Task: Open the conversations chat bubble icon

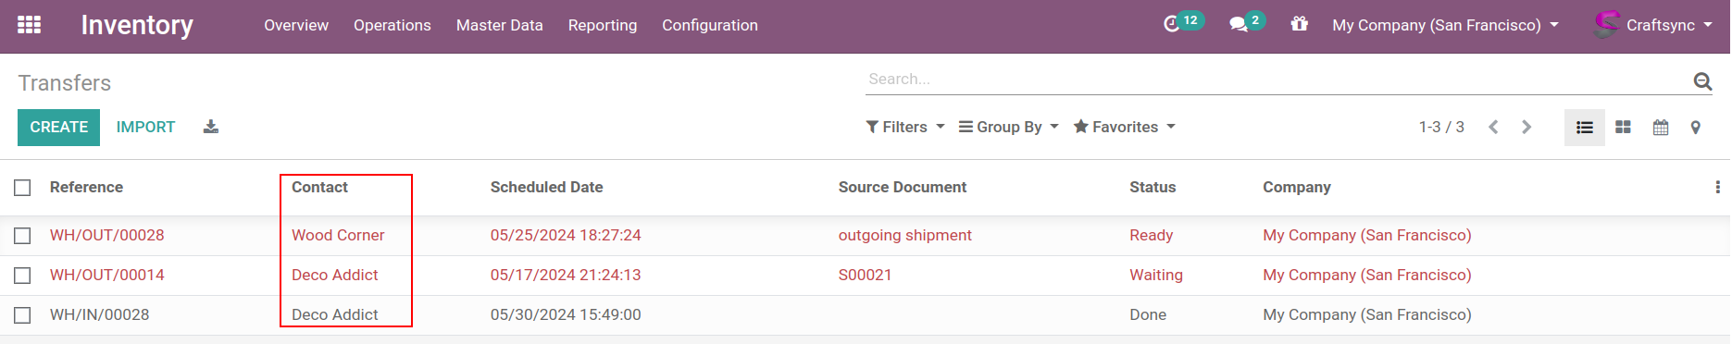Action: tap(1239, 25)
